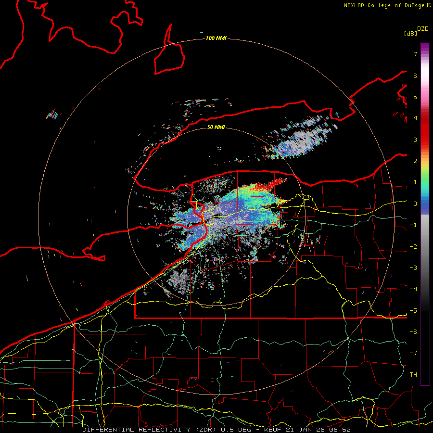Click the 4 value on color scale
433x433 pixels.
(x=415, y=118)
